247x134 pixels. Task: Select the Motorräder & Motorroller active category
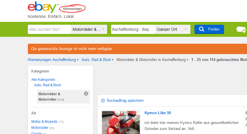[x=49, y=97]
